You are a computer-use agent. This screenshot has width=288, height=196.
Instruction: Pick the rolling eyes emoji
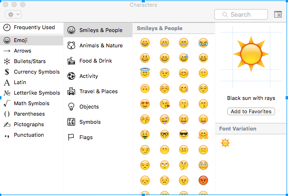[165, 165]
